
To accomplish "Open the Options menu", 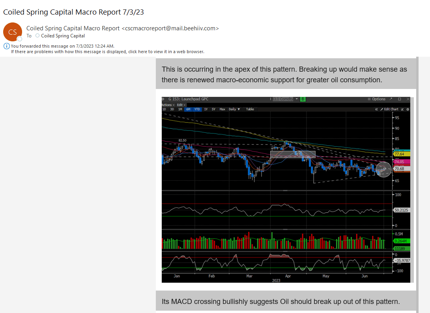I will click(376, 99).
